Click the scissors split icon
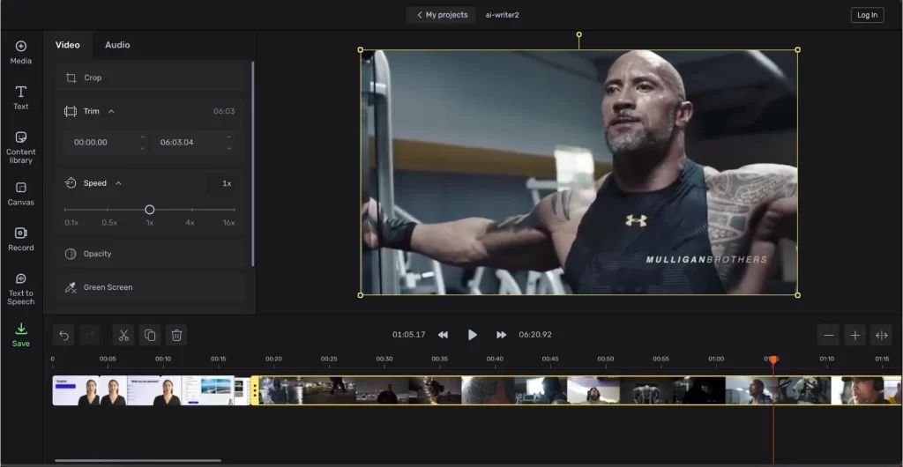903x467 pixels. coord(123,335)
